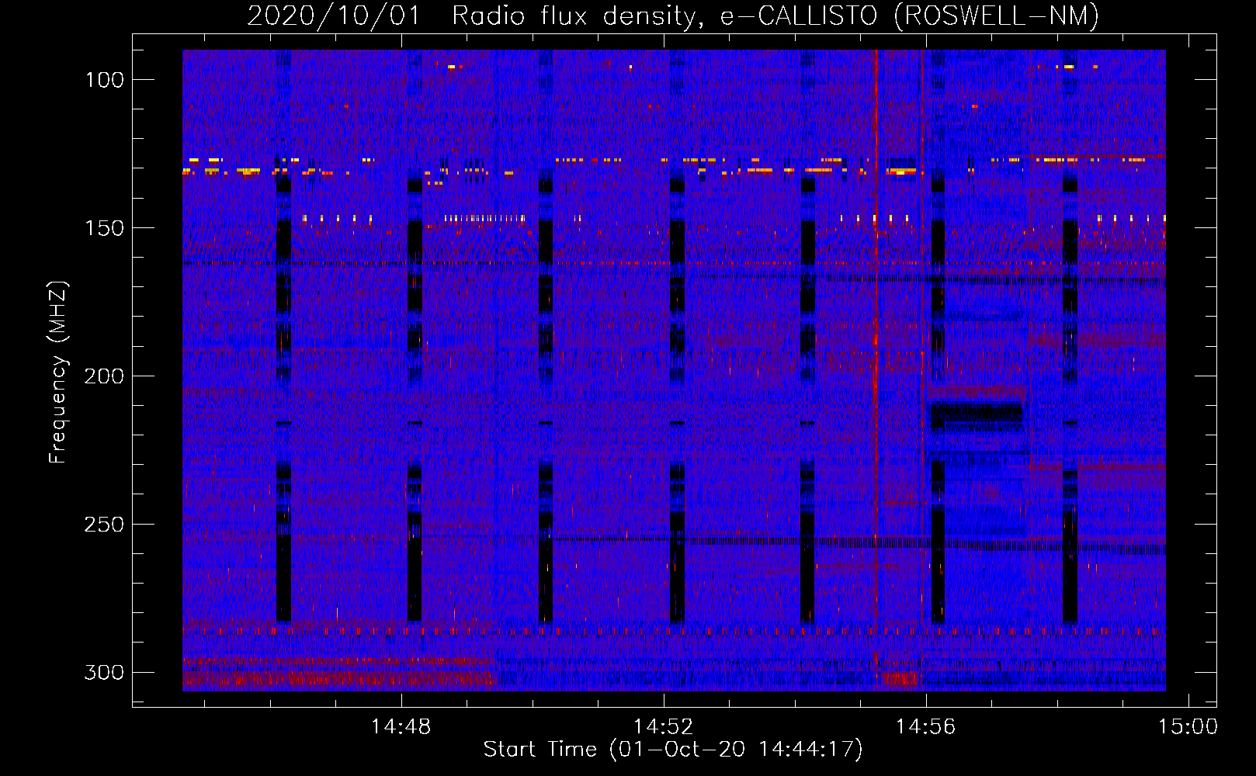Click the "Start Time (01-Oct-20 14:44:17)" label
This screenshot has height=776, width=1256.
pos(673,749)
